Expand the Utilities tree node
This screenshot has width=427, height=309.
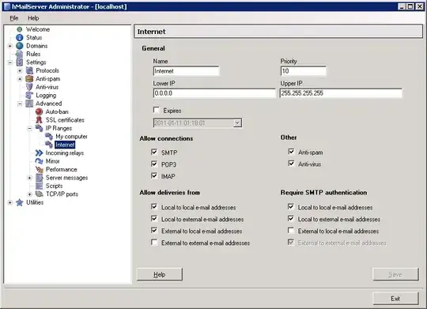10,202
